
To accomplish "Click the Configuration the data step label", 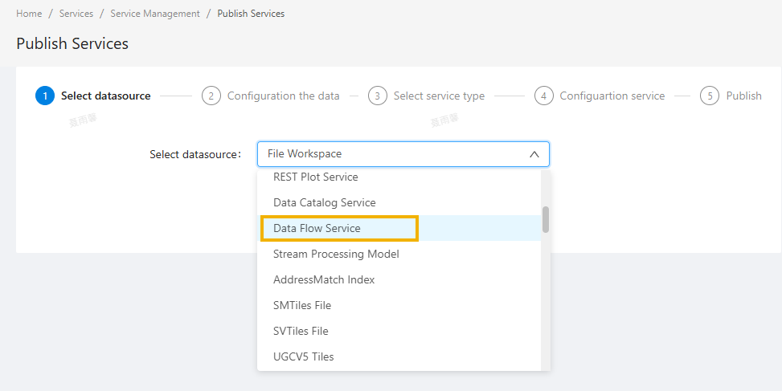I will pyautogui.click(x=283, y=96).
